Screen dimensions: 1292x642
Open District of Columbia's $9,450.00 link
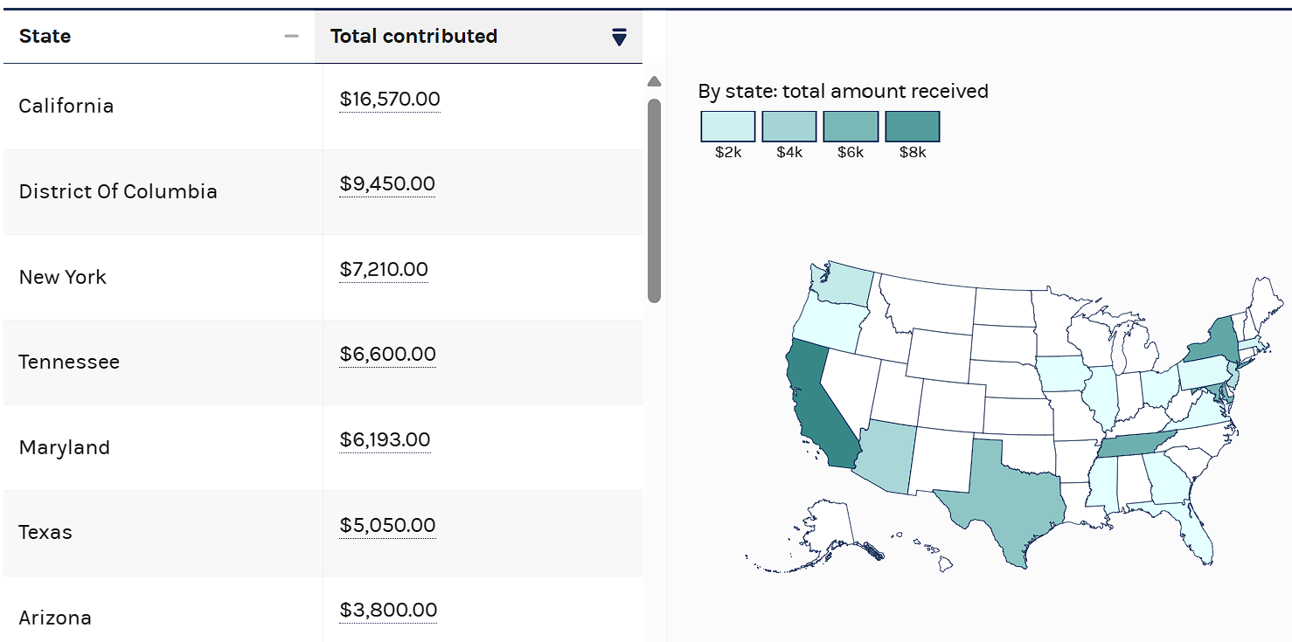387,184
